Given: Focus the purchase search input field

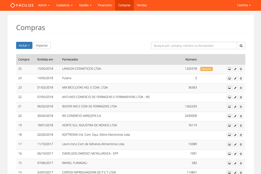Looking at the screenshot, I should pyautogui.click(x=194, y=46).
